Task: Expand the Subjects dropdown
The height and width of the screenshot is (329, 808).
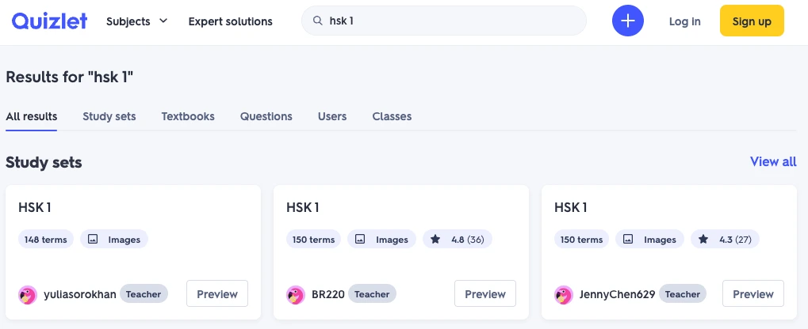Action: tap(137, 21)
